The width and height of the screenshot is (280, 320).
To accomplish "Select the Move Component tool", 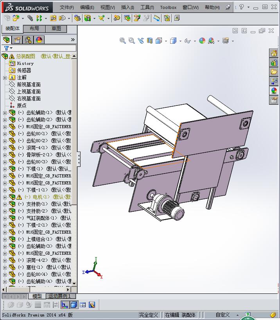I will [x=62, y=18].
